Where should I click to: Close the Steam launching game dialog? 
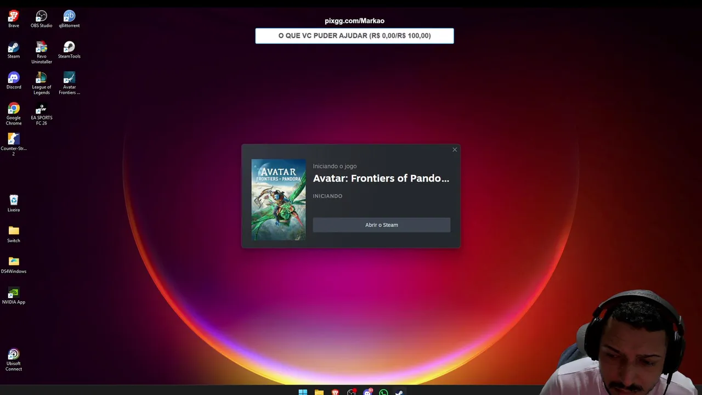pyautogui.click(x=455, y=150)
